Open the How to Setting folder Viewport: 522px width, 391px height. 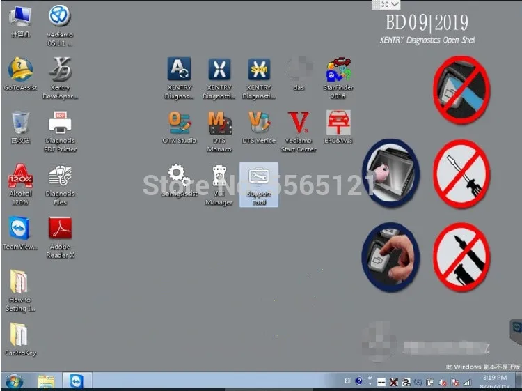point(20,291)
